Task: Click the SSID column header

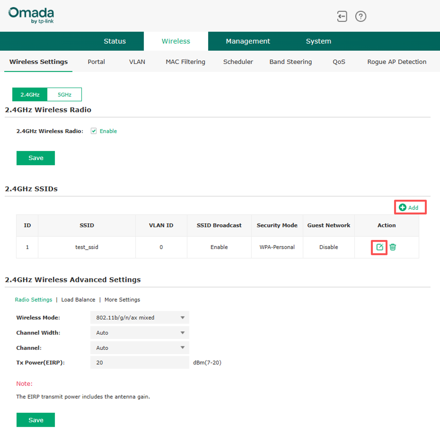Action: tap(87, 225)
